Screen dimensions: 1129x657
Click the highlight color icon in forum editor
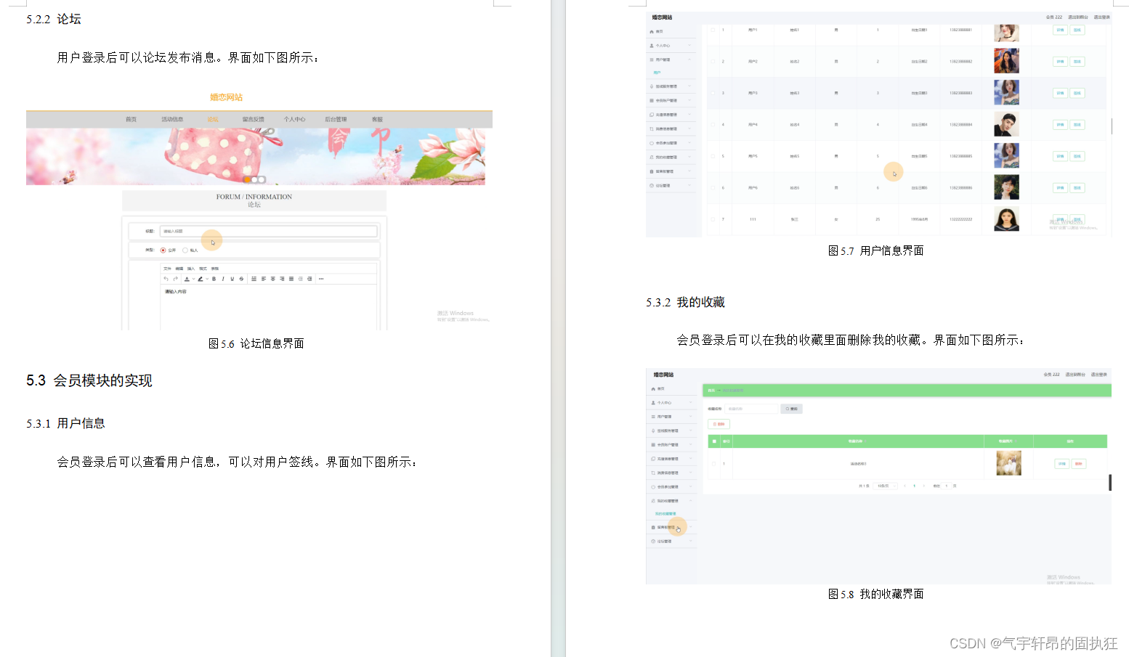click(201, 279)
